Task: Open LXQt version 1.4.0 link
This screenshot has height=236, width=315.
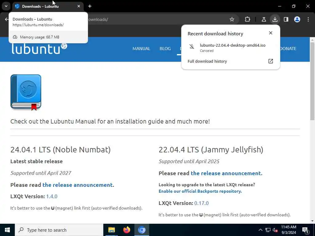Action: 52,196
